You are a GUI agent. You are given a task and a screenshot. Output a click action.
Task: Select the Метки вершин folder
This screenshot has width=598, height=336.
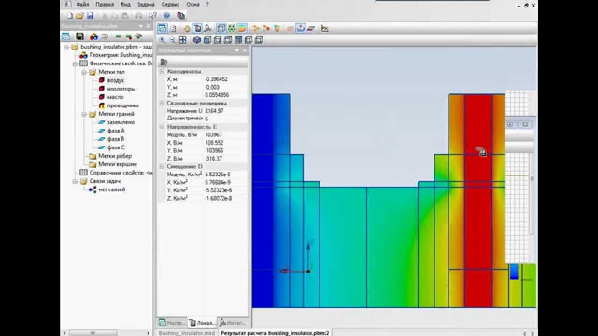pos(118,164)
